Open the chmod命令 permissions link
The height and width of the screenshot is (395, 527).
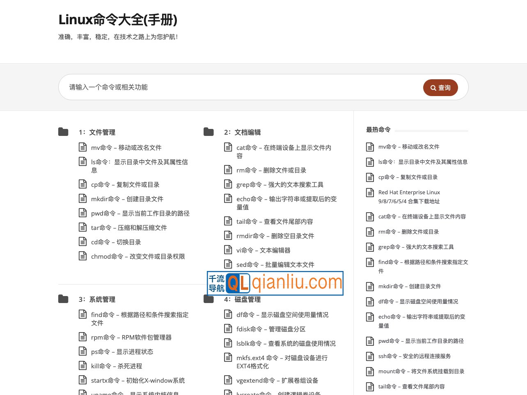(138, 256)
